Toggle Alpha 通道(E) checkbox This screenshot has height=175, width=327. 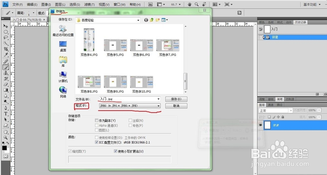point(96,125)
